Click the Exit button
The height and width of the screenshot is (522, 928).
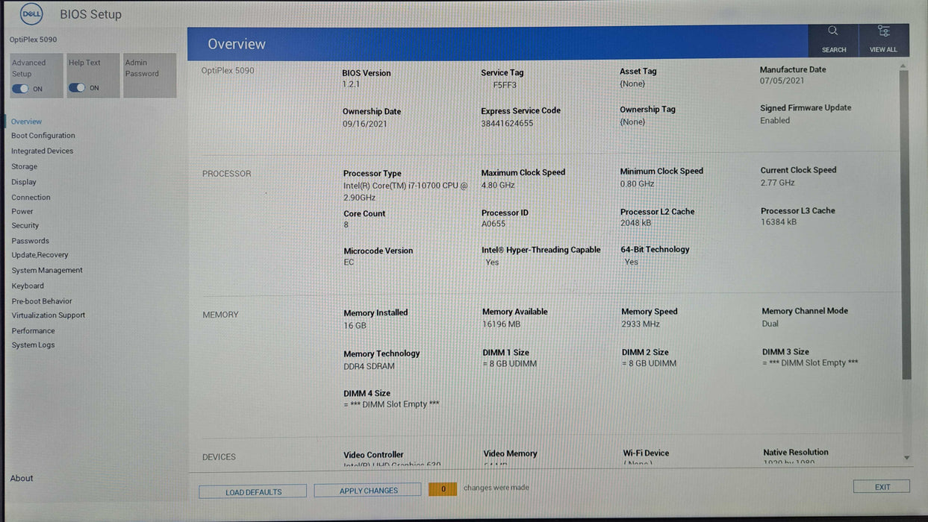(882, 487)
